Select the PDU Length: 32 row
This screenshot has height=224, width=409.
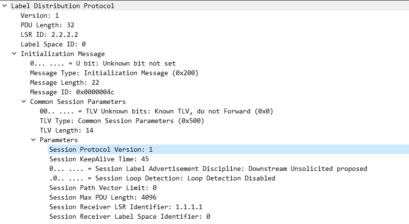tap(47, 25)
